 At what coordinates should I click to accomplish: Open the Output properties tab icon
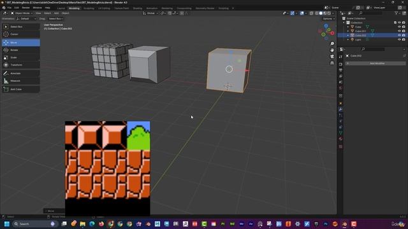[340, 71]
